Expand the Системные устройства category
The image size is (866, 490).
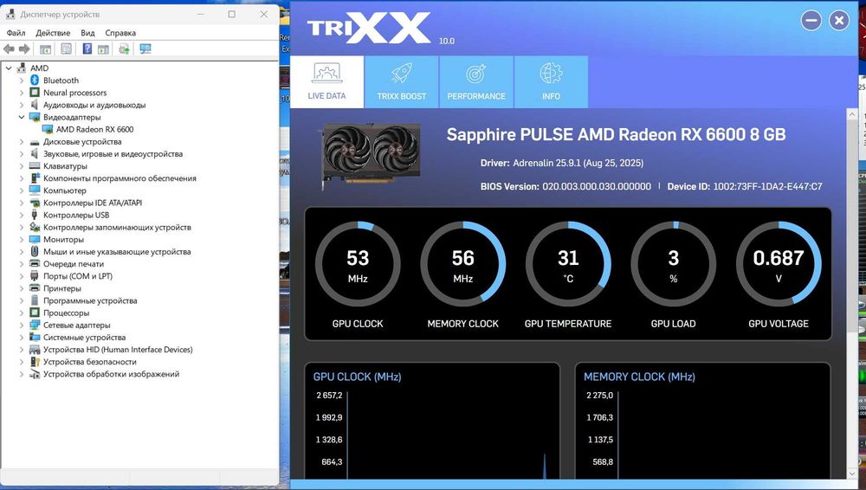[x=22, y=337]
